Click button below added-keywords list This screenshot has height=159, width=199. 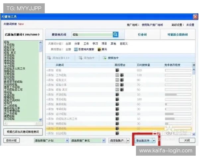coord(23,132)
